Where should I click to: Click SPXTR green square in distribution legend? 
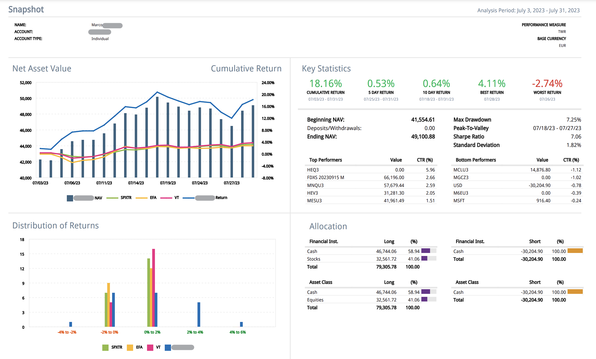[105, 347]
